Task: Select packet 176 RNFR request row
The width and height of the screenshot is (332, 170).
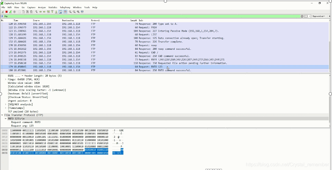Action: click(x=165, y=60)
